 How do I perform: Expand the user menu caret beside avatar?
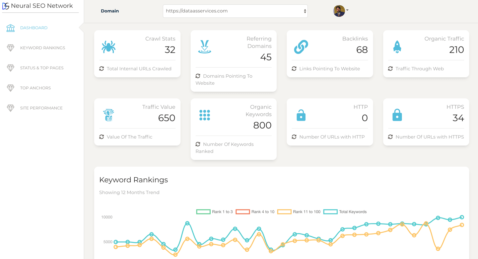pos(347,10)
